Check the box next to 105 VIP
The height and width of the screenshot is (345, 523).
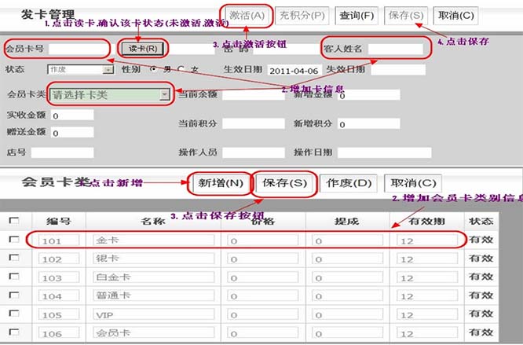click(14, 314)
